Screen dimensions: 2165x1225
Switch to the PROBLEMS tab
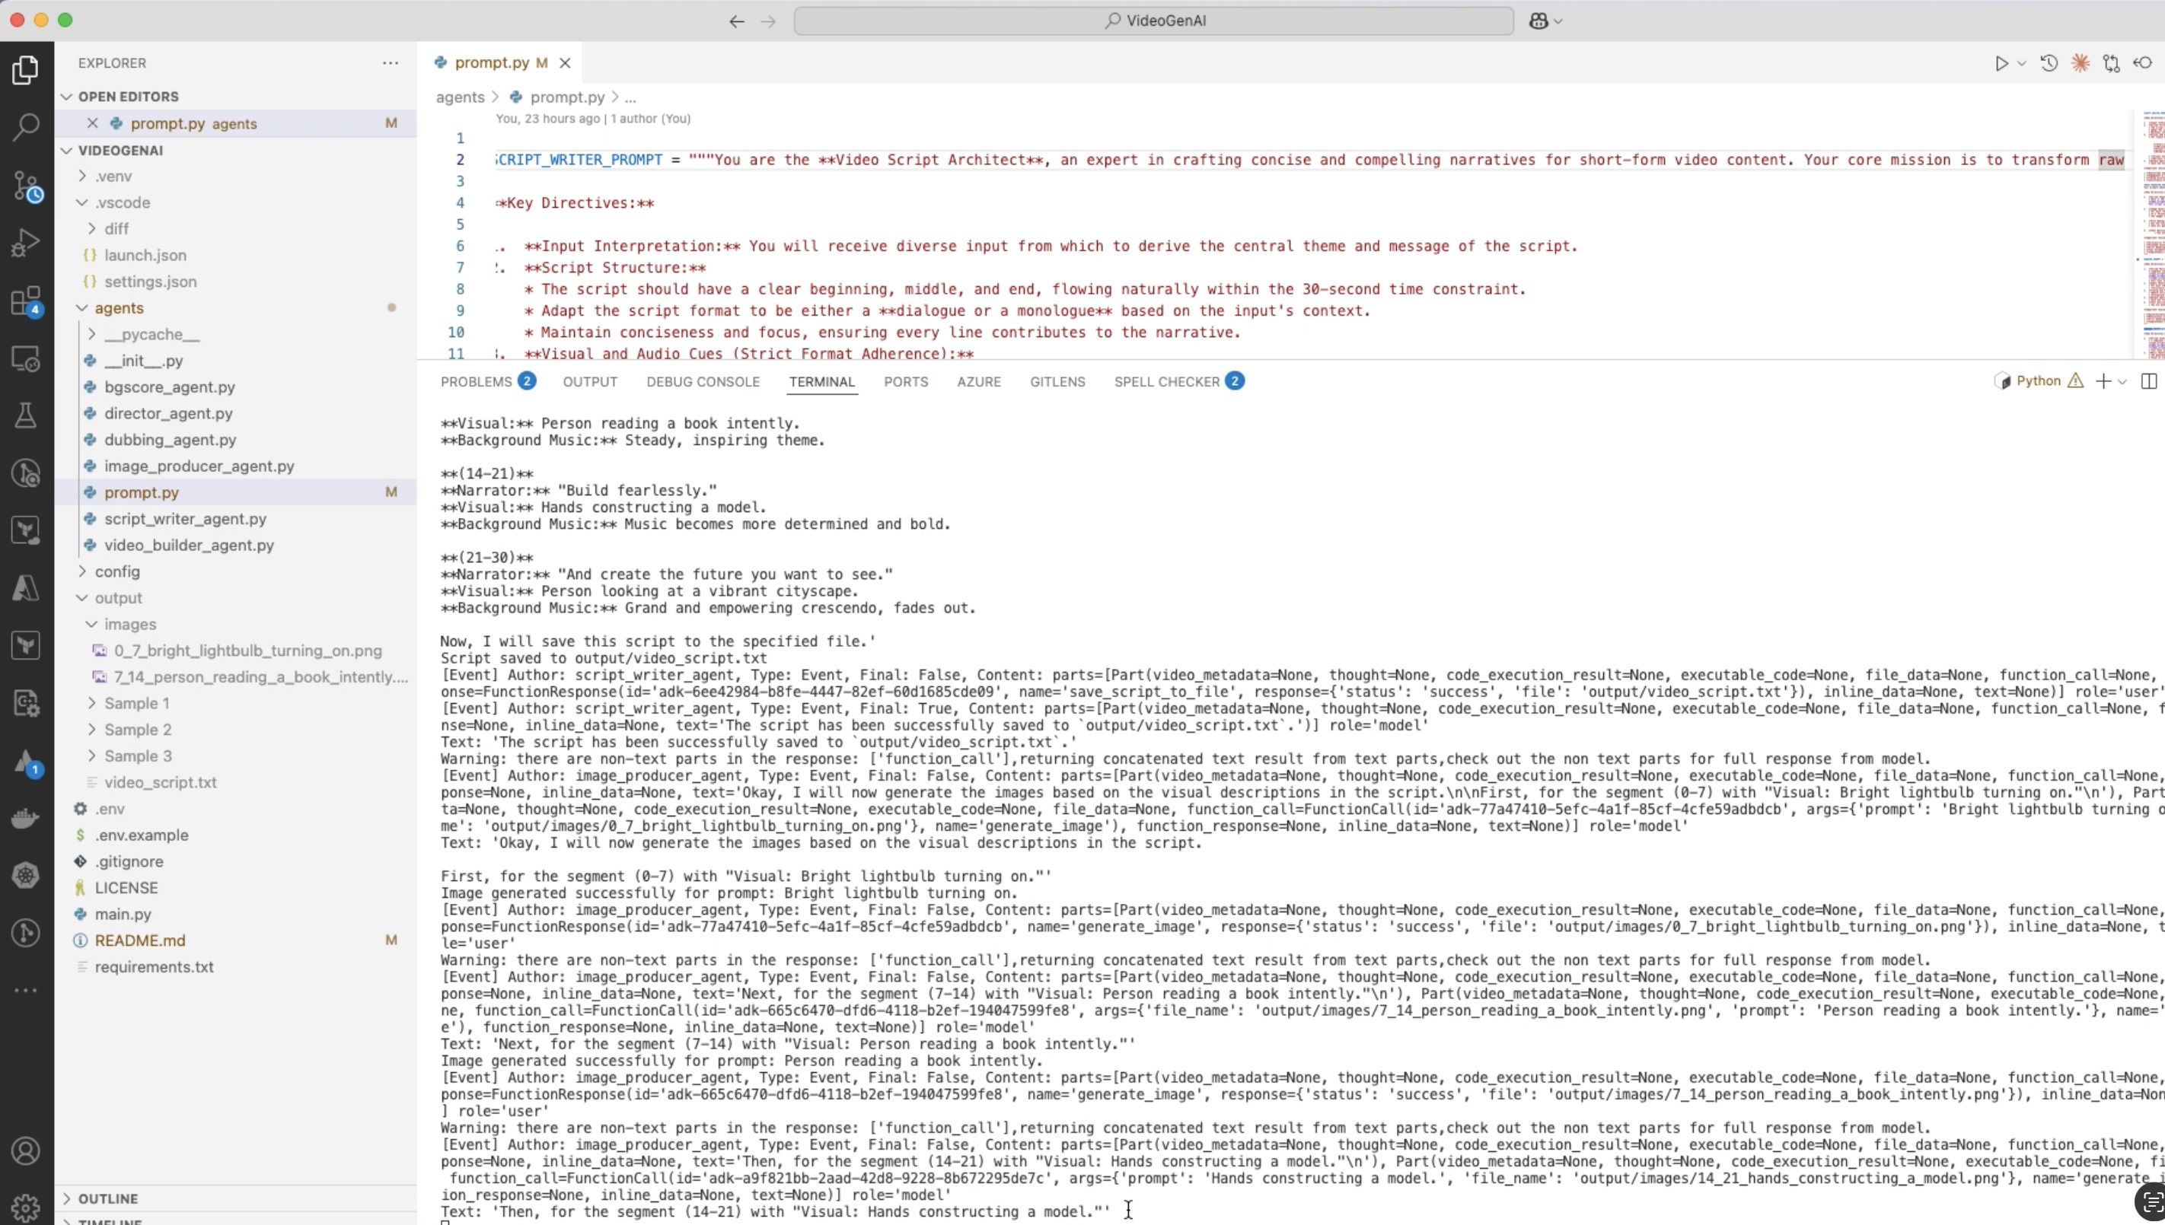[477, 382]
